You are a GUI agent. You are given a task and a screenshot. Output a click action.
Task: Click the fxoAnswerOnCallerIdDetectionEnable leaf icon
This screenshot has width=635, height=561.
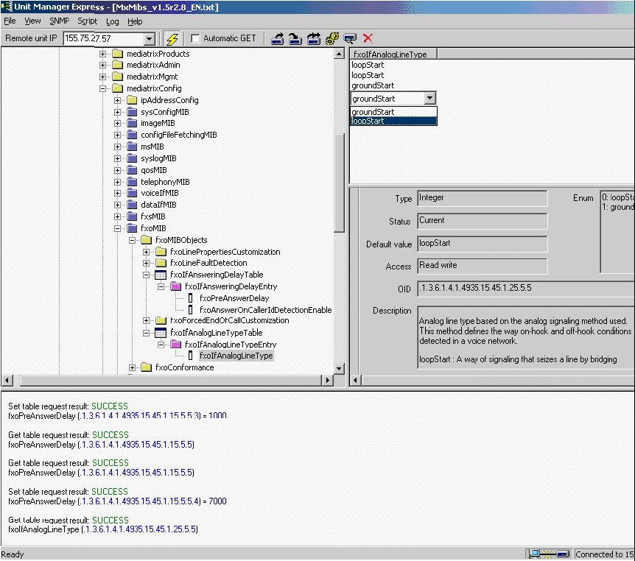click(190, 310)
